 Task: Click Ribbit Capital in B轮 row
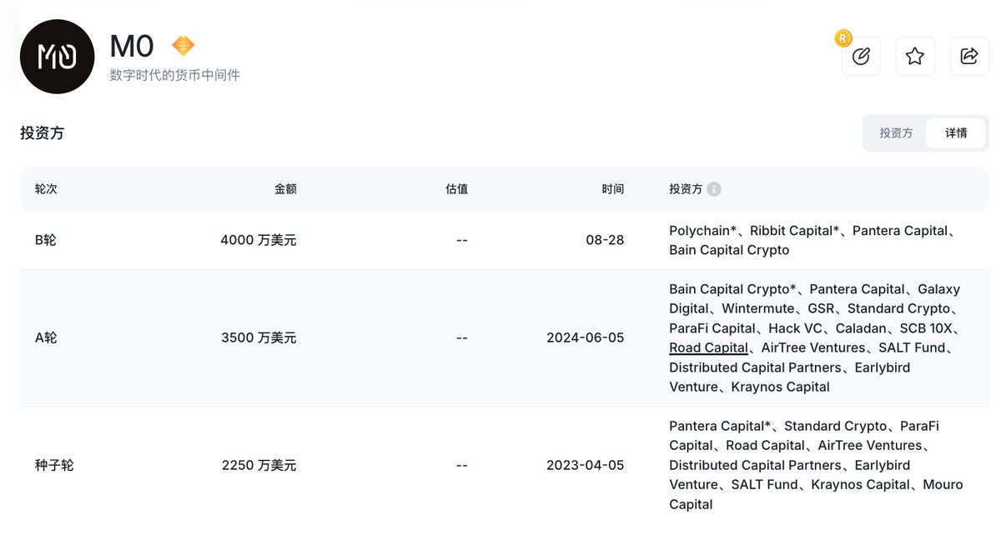(792, 231)
